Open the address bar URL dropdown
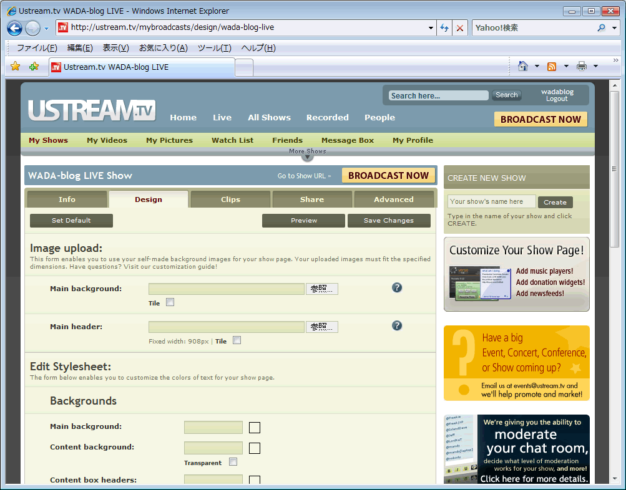This screenshot has height=490, width=626. point(431,28)
